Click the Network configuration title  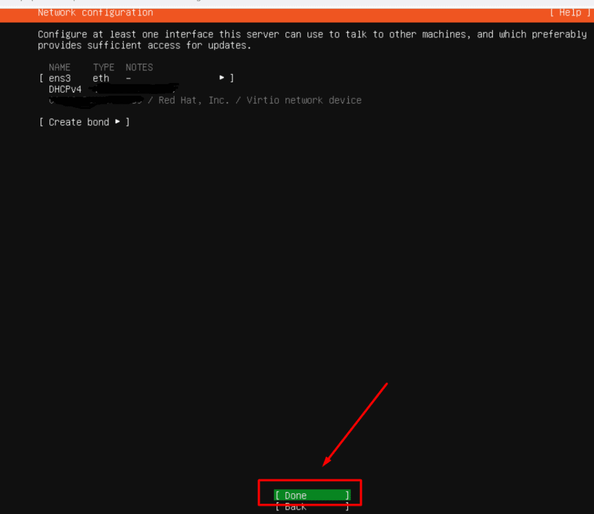point(95,12)
